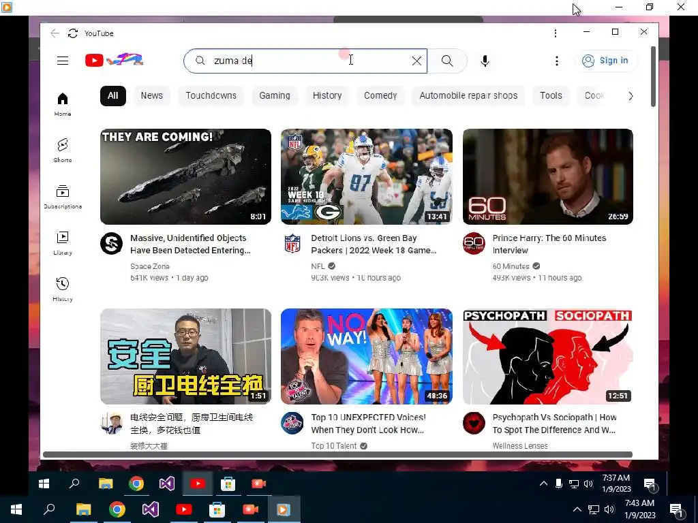Image resolution: width=698 pixels, height=523 pixels.
Task: Open Shorts in the sidebar
Action: (63, 150)
